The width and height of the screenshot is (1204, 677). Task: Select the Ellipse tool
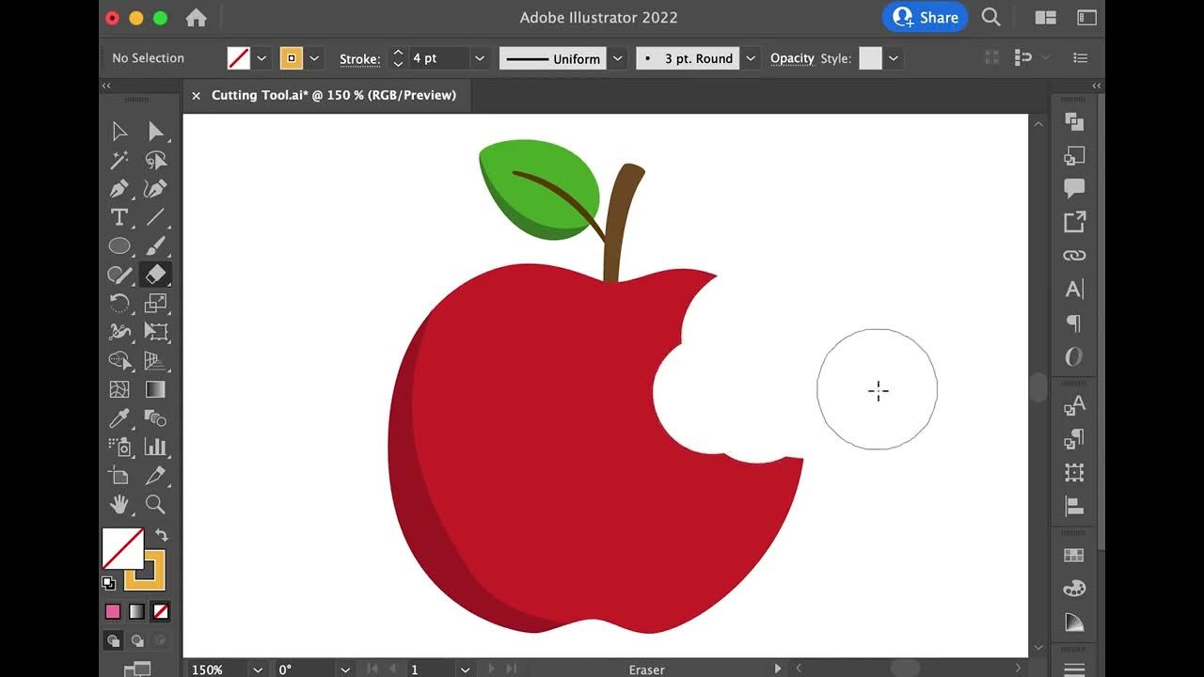119,246
